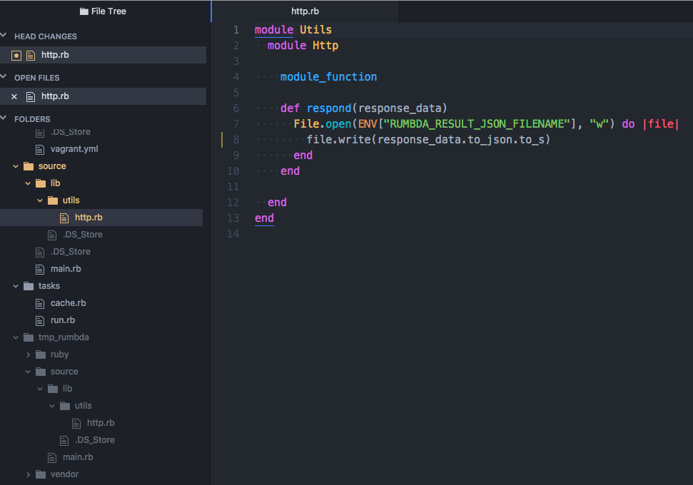This screenshot has height=485, width=693.
Task: Expand the vendor folder chevron
Action: pos(28,474)
